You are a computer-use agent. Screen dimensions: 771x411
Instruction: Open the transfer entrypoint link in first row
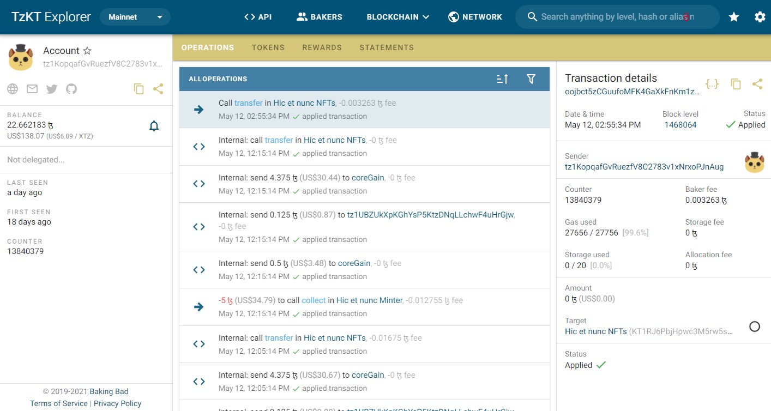point(249,103)
